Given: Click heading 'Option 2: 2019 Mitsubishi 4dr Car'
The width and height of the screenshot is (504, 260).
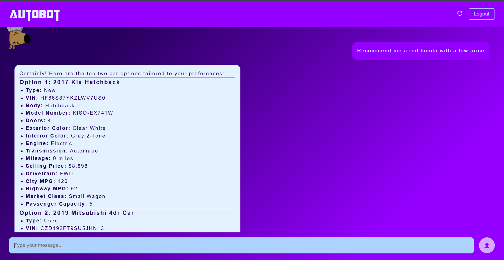Looking at the screenshot, I should (x=77, y=213).
